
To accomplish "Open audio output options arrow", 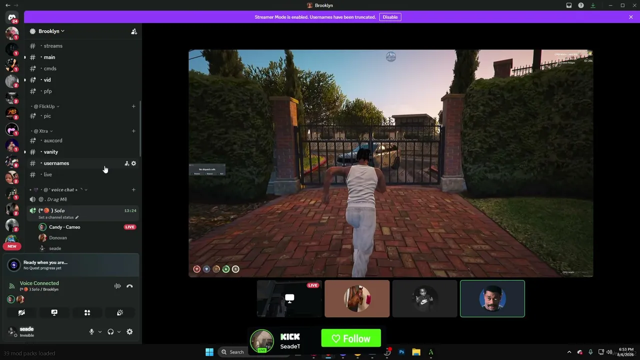I will [118, 331].
